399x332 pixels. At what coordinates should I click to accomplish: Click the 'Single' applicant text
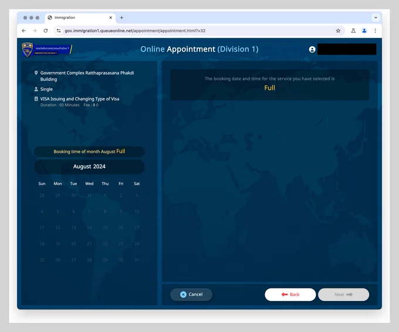[x=46, y=89]
